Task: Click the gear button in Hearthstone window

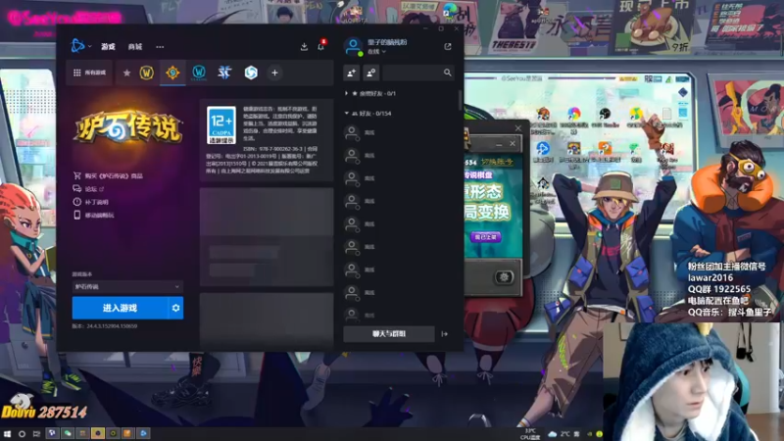Action: point(504,277)
